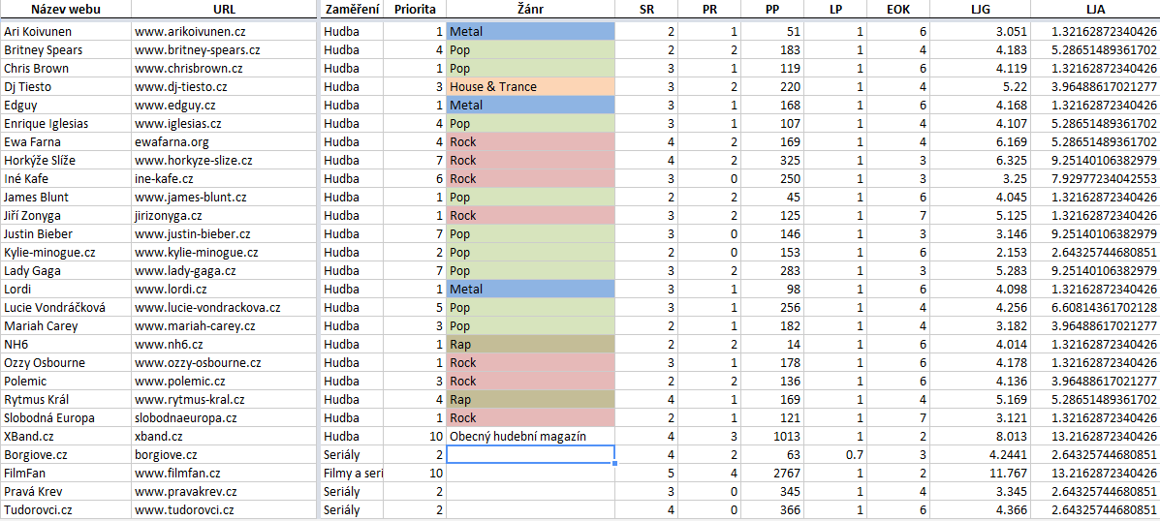
Task: Click Filmy a seri Zaměření cell
Action: tap(352, 473)
